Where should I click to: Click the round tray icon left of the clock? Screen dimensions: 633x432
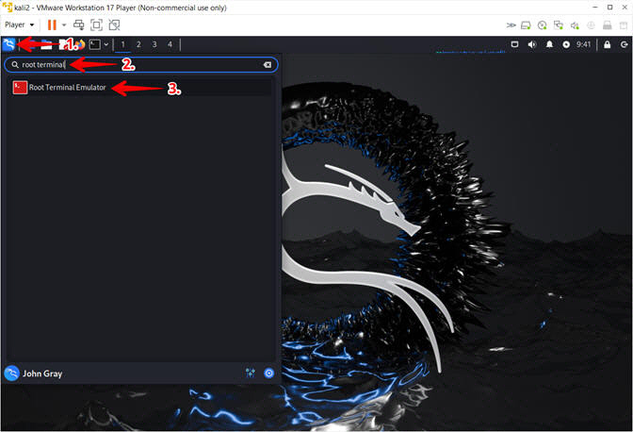click(566, 44)
